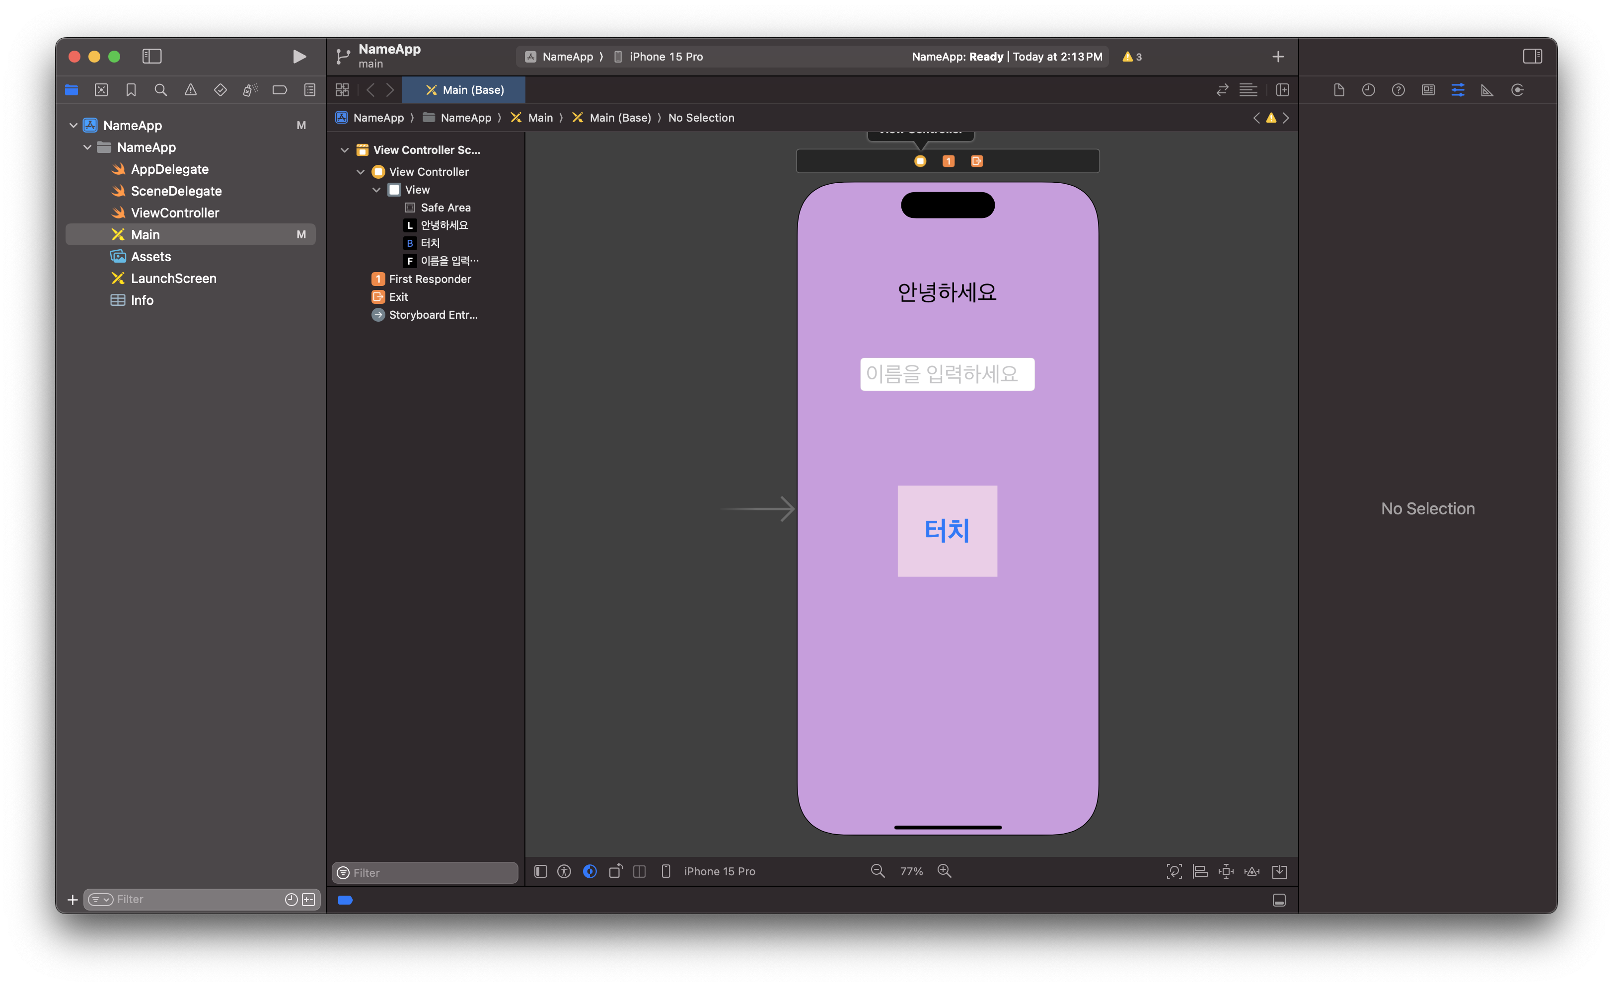
Task: Open the Size inspector ruler icon
Action: [1487, 90]
